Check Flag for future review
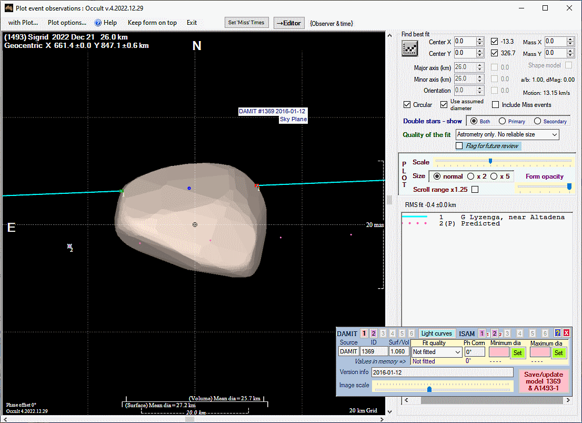 [459, 146]
